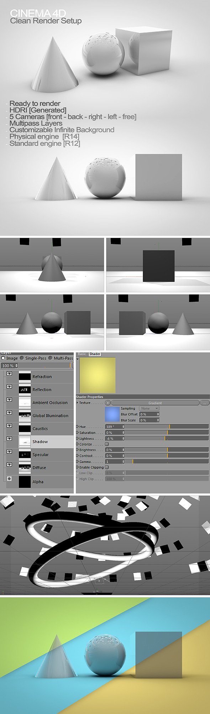Adjust the Brightness slider
This screenshot has height=714, width=210.
[x=167, y=450]
